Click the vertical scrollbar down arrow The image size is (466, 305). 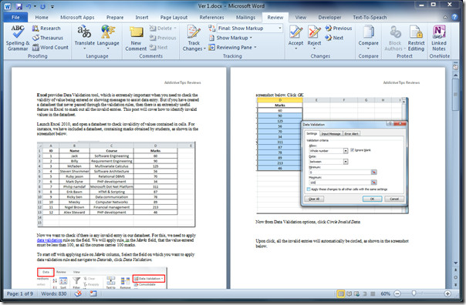(455, 263)
